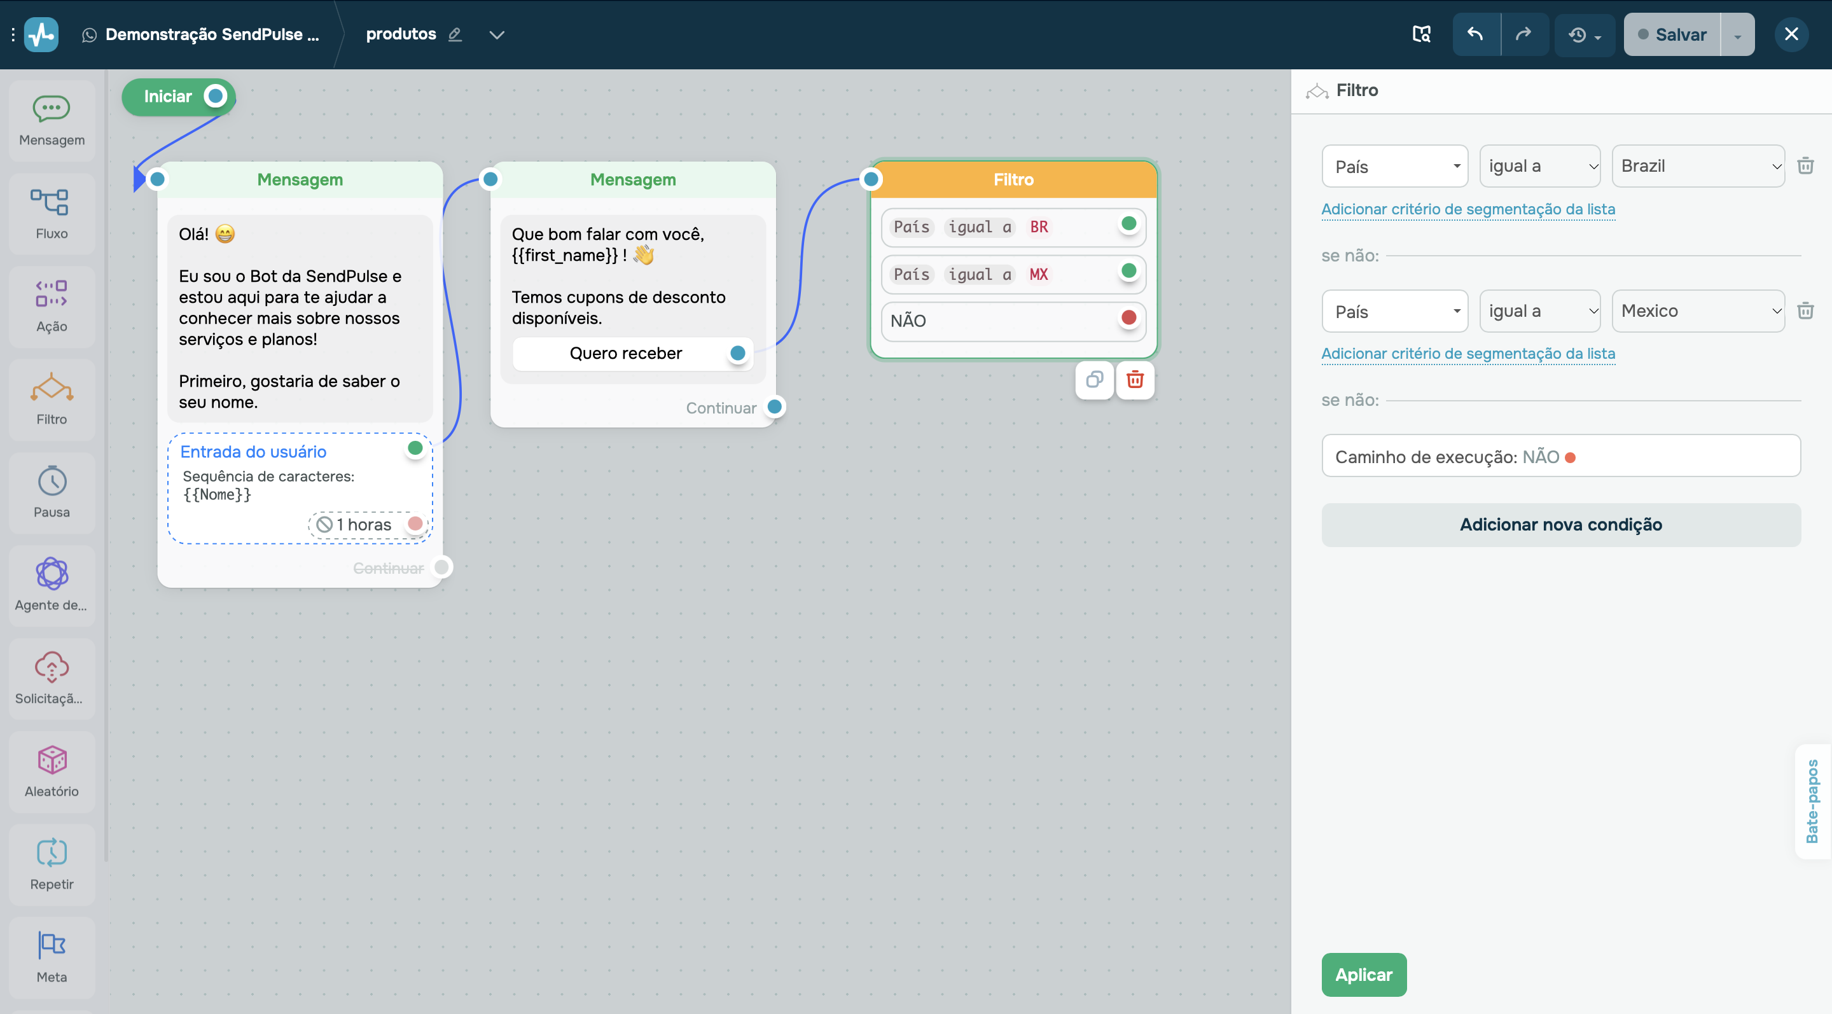Viewport: 1832px width, 1014px height.
Task: Redo the last action
Action: coord(1524,34)
